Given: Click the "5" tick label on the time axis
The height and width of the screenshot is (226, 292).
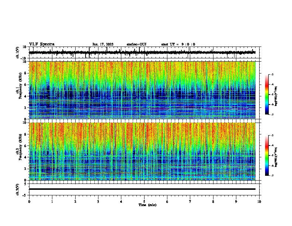Looking at the screenshot, I should click(x=144, y=202).
